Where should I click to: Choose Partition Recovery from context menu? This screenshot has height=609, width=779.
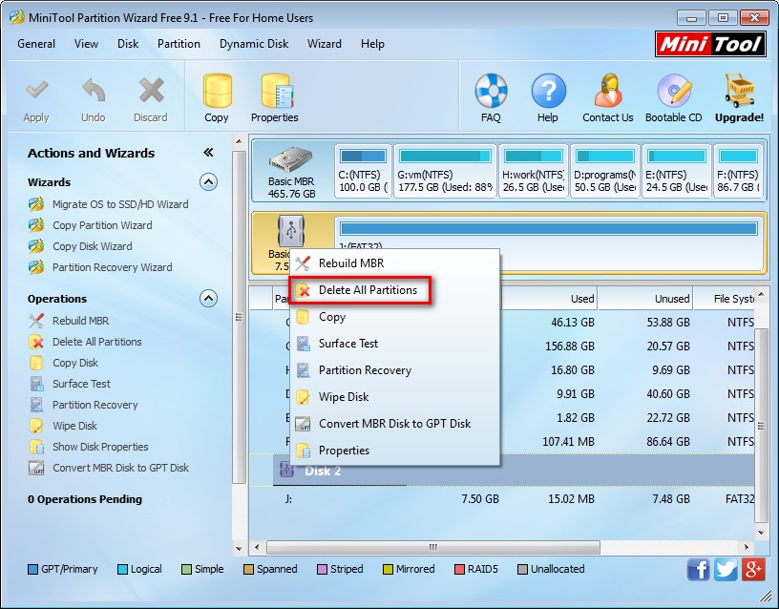[394, 370]
